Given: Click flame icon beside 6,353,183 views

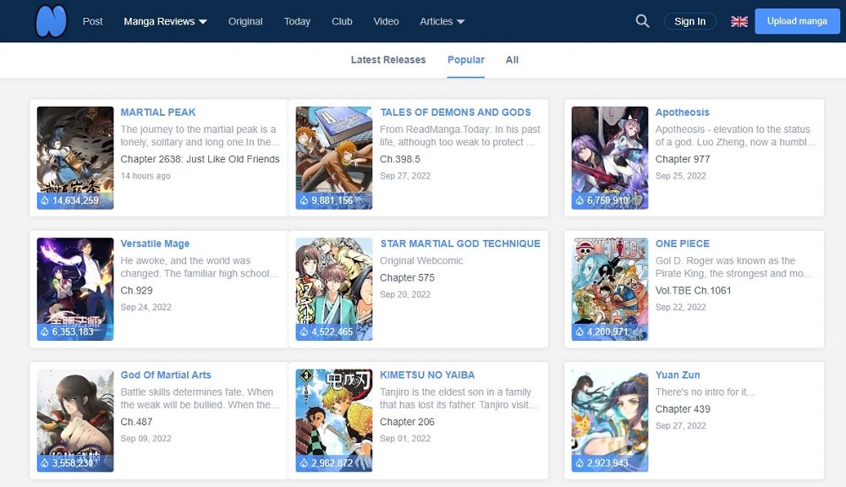Looking at the screenshot, I should click(45, 331).
